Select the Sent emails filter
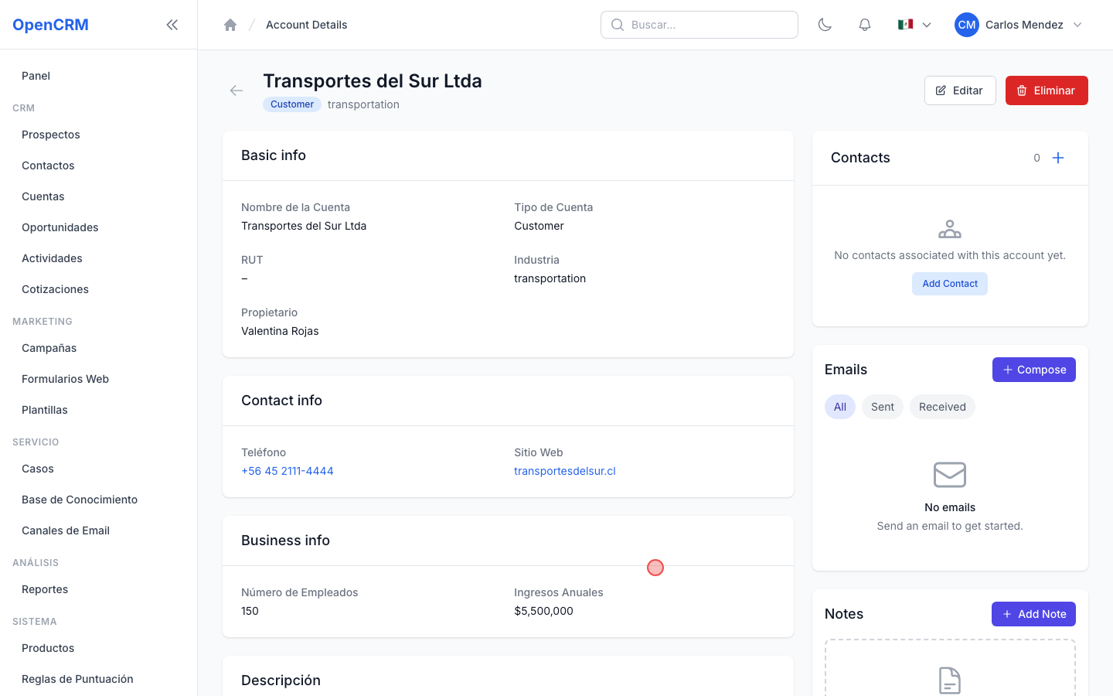1113x696 pixels. (x=883, y=407)
